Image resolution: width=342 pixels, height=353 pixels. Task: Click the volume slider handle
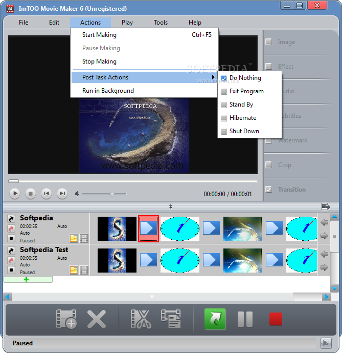[x=112, y=194]
